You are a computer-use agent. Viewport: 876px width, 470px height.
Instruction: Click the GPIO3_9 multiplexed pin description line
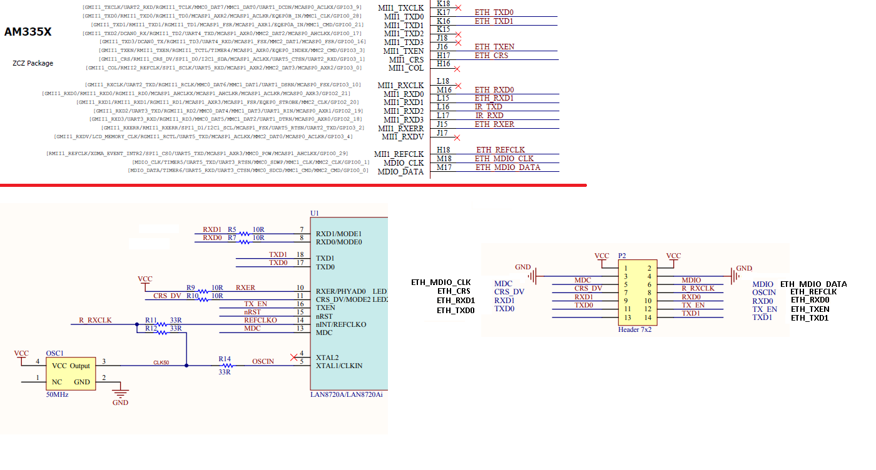(222, 7)
